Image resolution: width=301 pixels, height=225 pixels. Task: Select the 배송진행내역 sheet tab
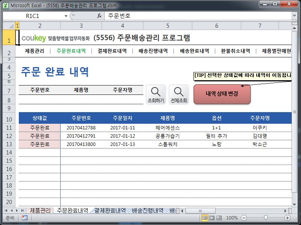point(147,211)
